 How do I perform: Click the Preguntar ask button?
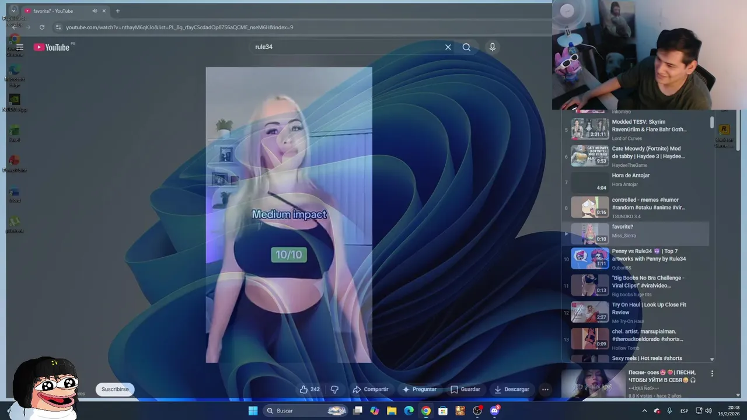420,389
